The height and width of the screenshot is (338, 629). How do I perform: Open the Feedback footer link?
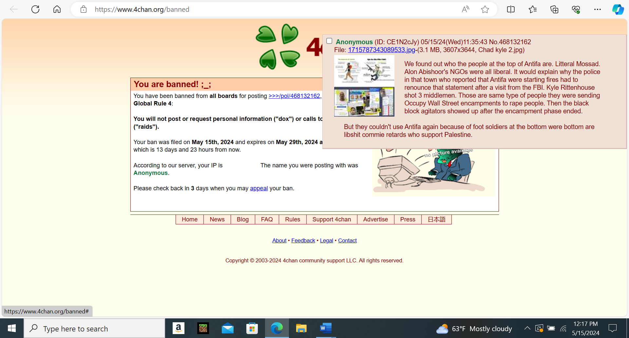303,240
